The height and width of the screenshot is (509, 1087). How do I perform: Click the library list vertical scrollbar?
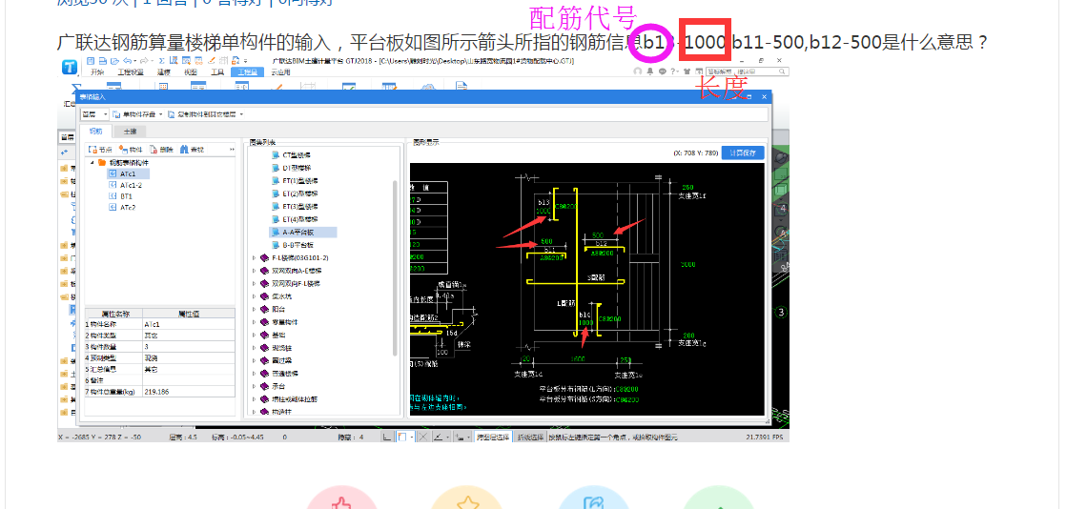tap(395, 268)
